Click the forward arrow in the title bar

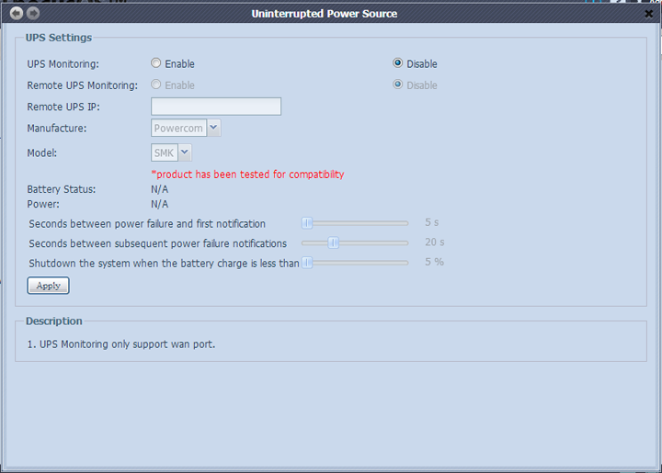[33, 14]
